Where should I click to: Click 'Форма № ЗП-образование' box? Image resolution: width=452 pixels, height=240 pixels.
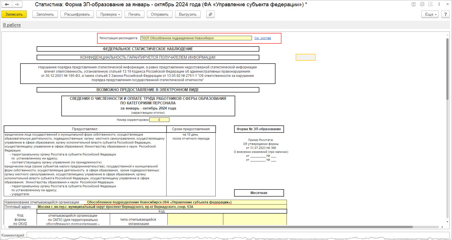coord(259,129)
